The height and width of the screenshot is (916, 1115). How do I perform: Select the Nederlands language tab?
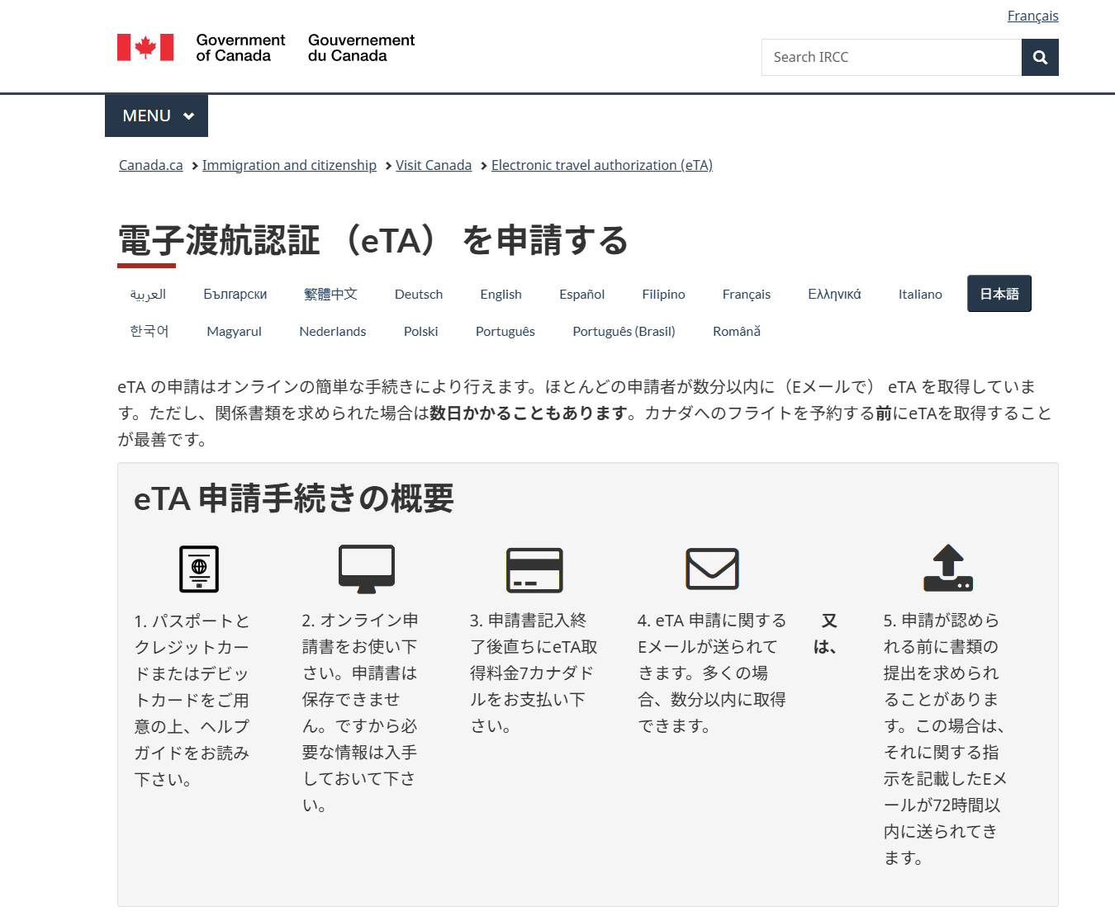pos(333,331)
